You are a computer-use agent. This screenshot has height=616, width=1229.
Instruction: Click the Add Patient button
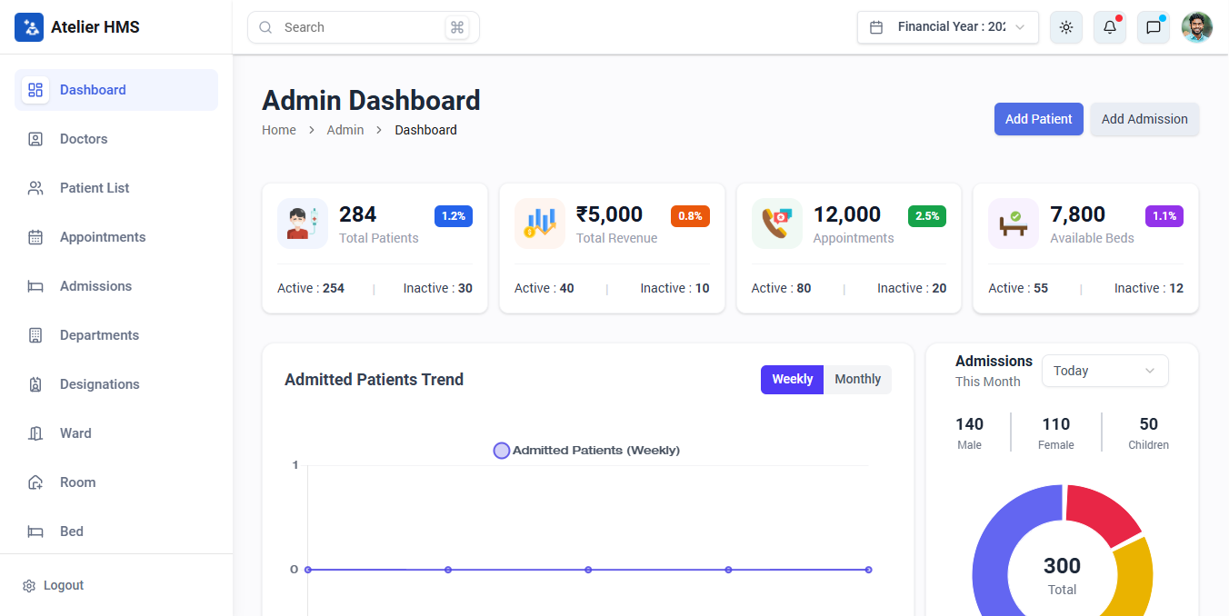(x=1038, y=119)
